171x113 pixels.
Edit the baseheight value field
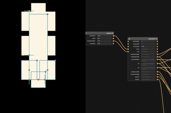[x=148, y=41]
